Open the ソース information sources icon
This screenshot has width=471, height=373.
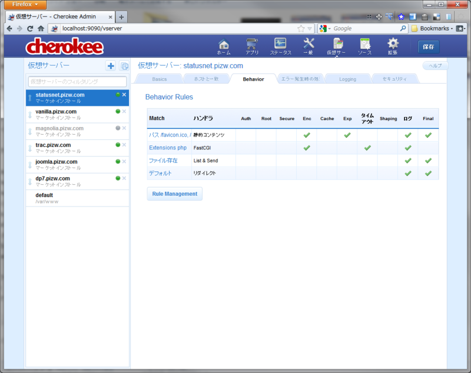[364, 46]
